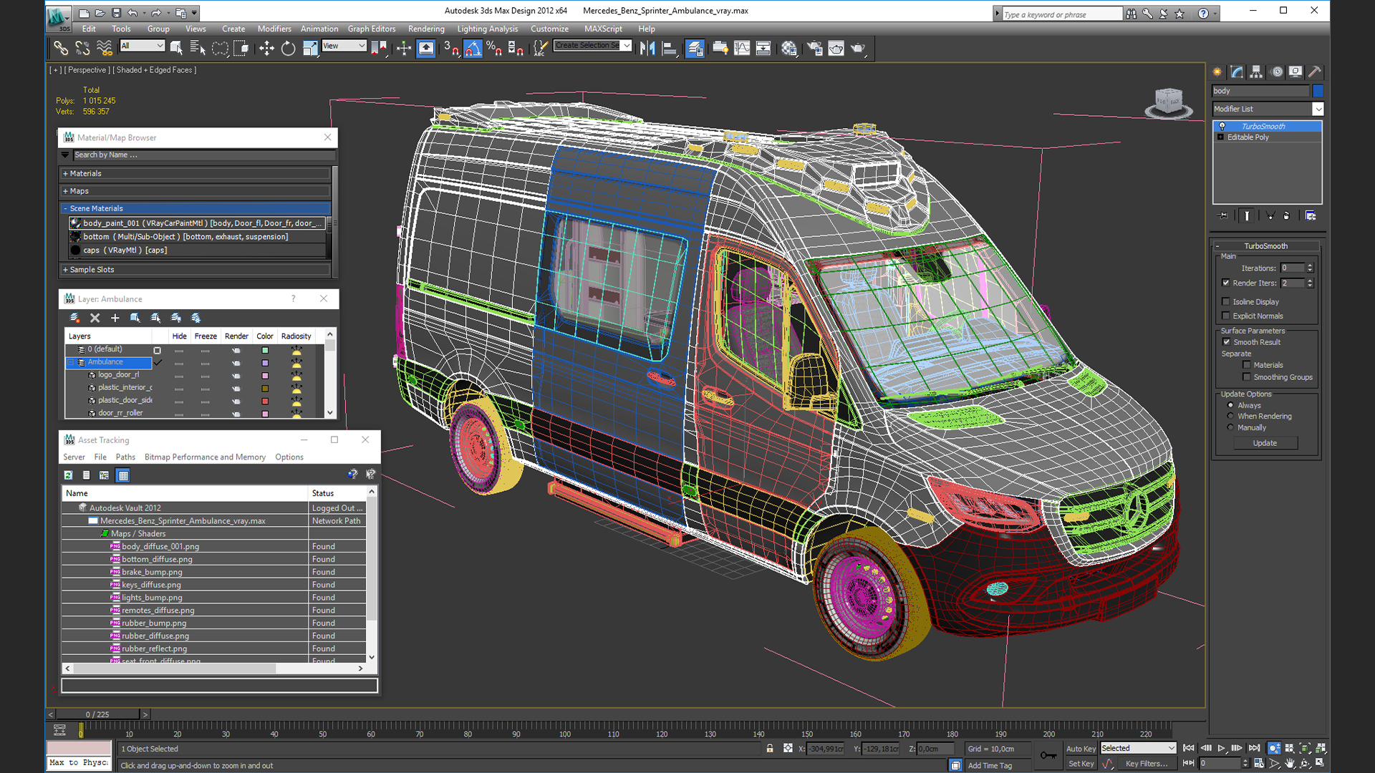Add selected objects to layer plus icon
This screenshot has height=773, width=1375.
point(115,318)
